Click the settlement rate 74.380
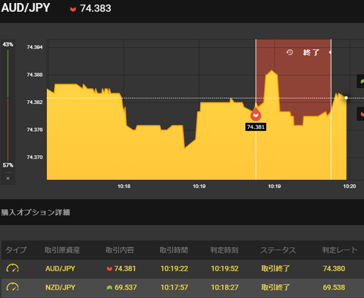The height and width of the screenshot is (298, 364). point(334,268)
